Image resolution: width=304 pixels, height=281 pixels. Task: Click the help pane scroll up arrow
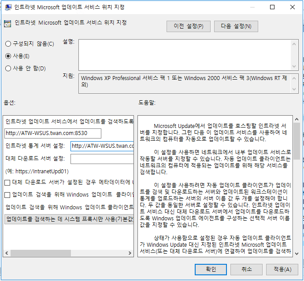point(297,119)
